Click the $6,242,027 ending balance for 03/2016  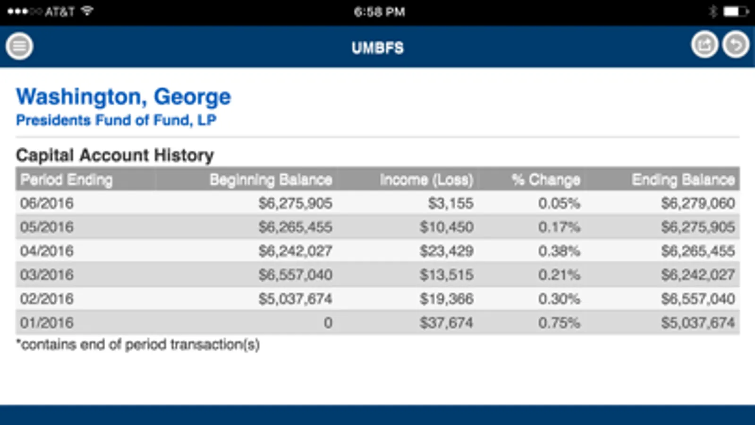point(697,275)
